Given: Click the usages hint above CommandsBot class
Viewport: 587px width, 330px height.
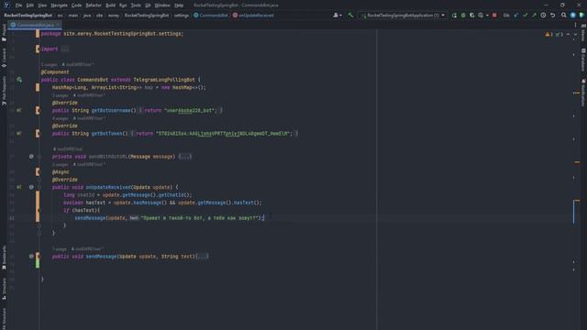Looking at the screenshot, I should (x=49, y=64).
